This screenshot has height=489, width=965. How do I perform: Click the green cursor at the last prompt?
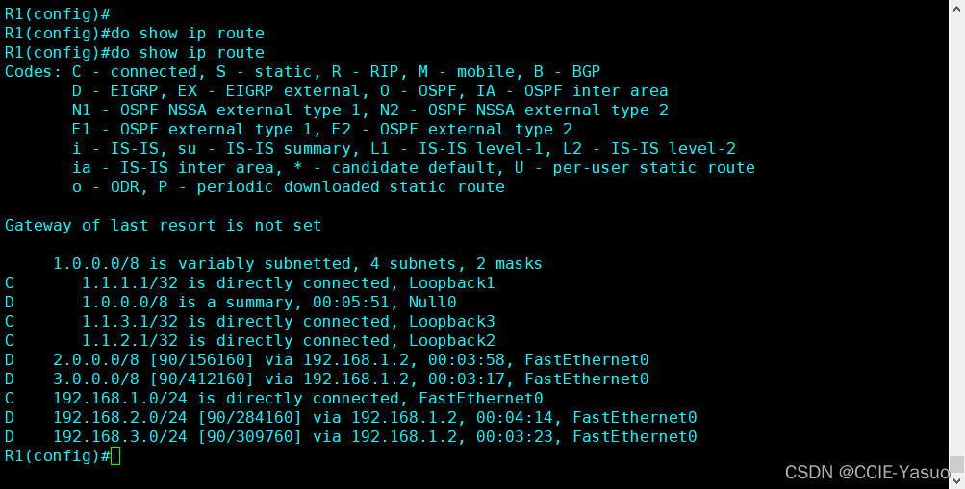point(115,456)
